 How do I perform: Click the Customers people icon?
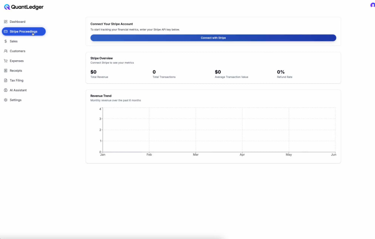coord(6,51)
